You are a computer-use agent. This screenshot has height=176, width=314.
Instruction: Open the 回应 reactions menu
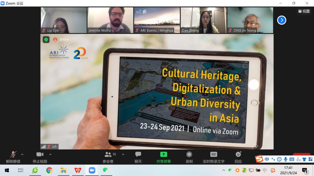point(238,157)
